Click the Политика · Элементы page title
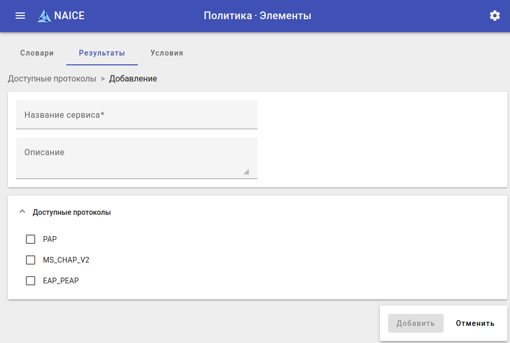510x343 pixels. 257,16
